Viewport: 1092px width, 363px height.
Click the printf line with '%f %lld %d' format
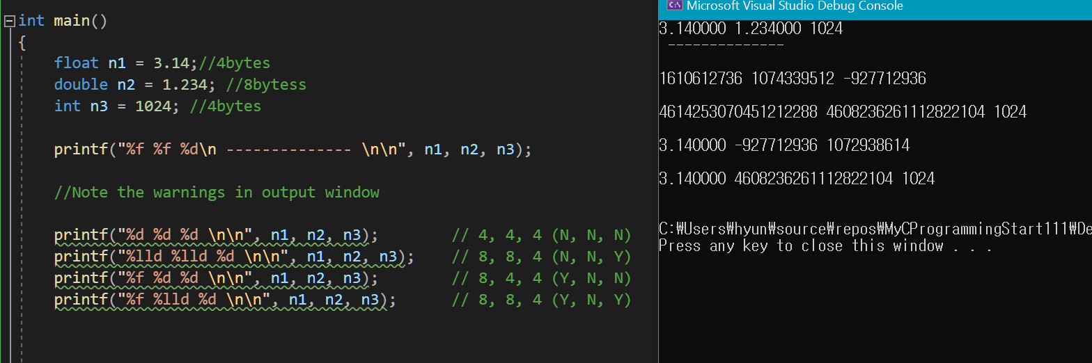pyautogui.click(x=225, y=300)
